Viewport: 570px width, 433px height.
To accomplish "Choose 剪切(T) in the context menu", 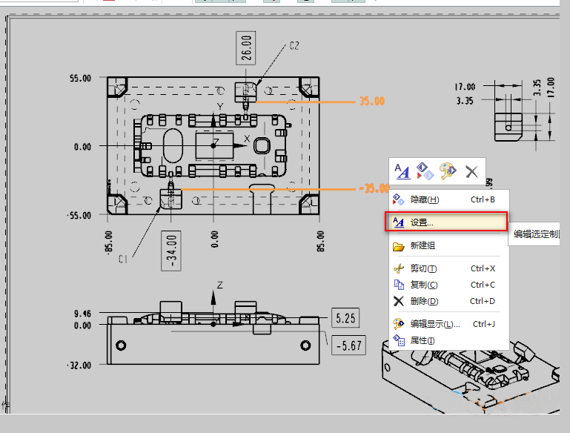I will 423,268.
